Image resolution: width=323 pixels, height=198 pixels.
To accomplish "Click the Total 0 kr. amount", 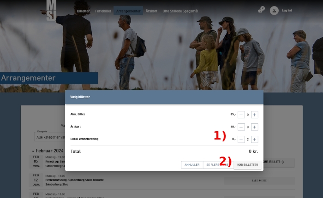I will click(x=253, y=151).
